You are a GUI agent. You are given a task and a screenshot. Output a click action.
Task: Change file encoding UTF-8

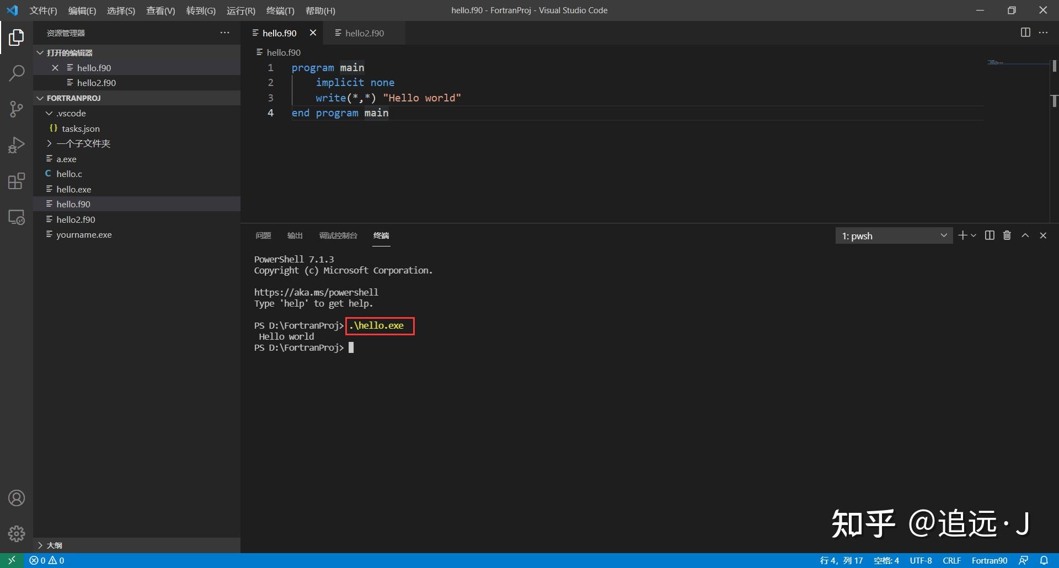[921, 560]
